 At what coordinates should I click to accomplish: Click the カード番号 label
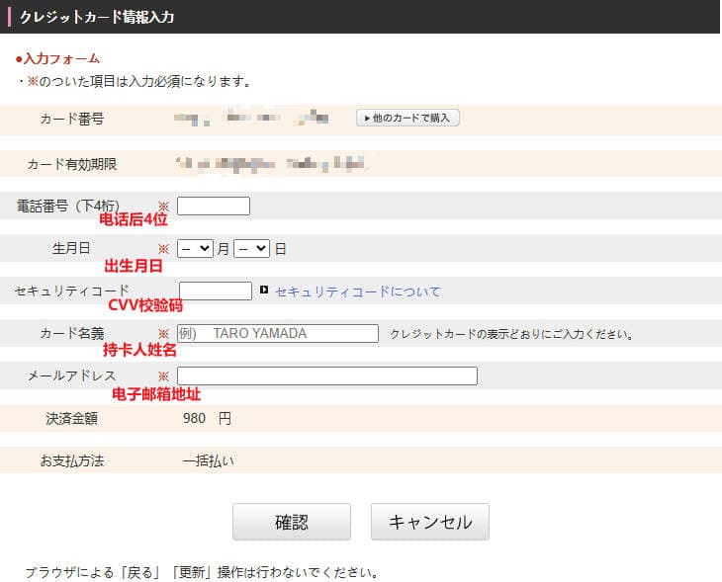coord(72,119)
